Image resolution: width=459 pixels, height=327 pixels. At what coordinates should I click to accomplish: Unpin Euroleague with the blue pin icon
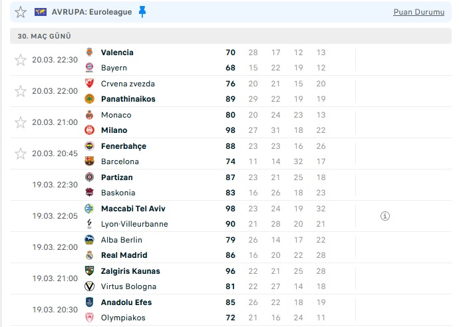click(142, 12)
